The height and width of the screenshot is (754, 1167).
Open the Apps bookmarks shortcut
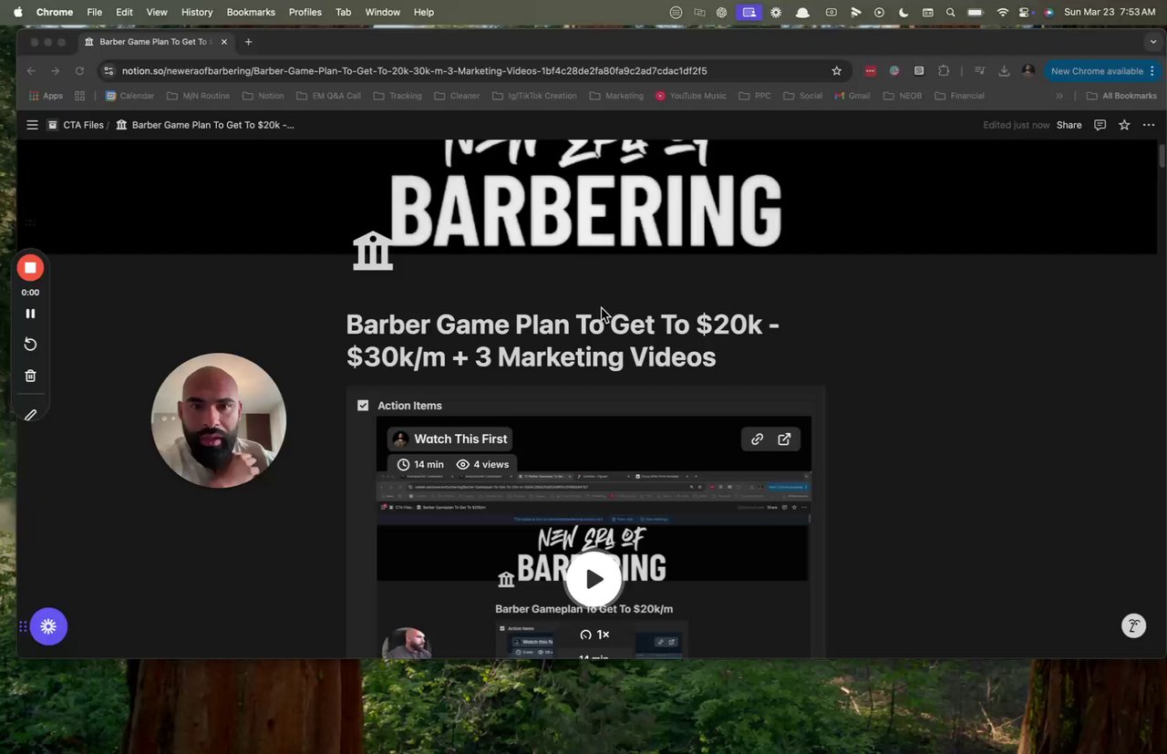point(46,96)
